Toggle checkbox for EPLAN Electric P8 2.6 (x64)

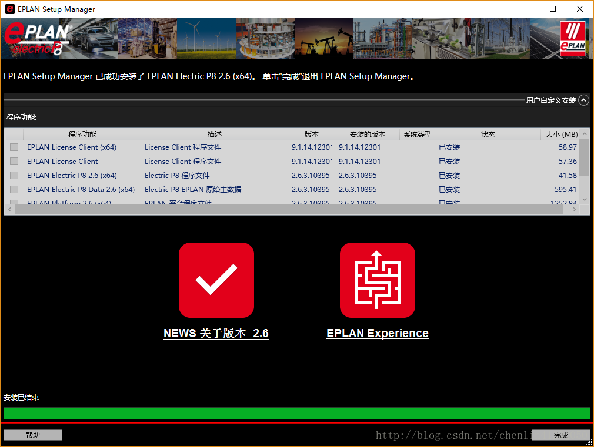tap(14, 176)
